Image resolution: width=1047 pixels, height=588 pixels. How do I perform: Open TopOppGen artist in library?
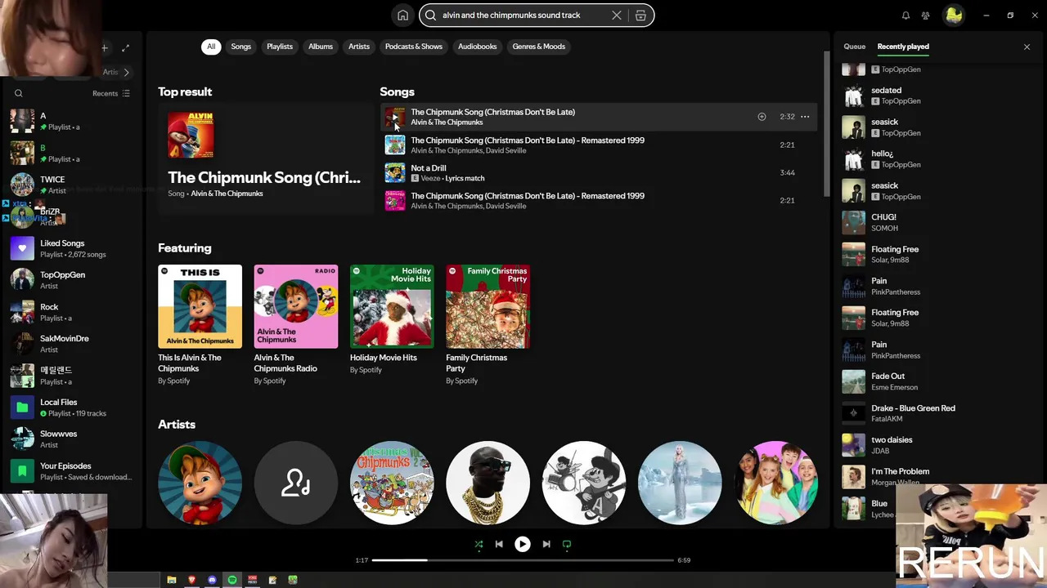(74, 280)
